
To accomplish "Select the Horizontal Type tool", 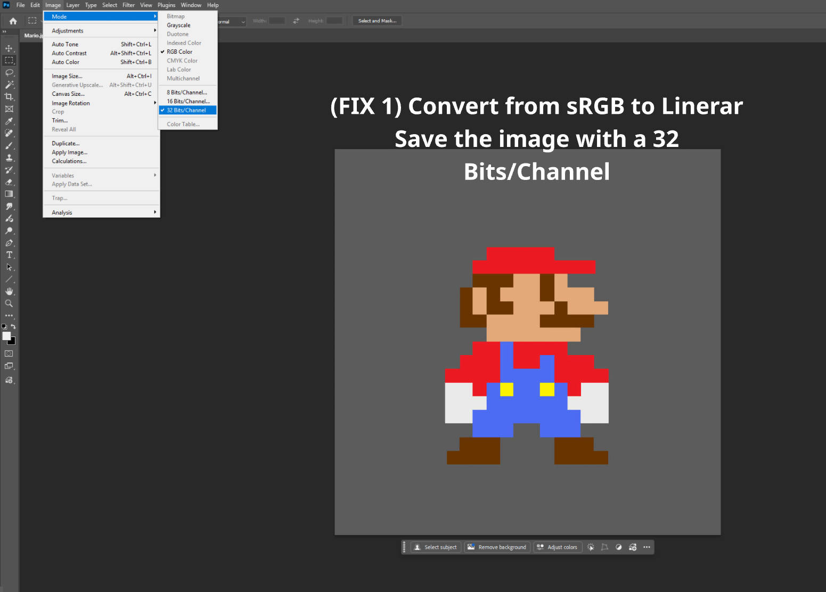I will point(9,255).
